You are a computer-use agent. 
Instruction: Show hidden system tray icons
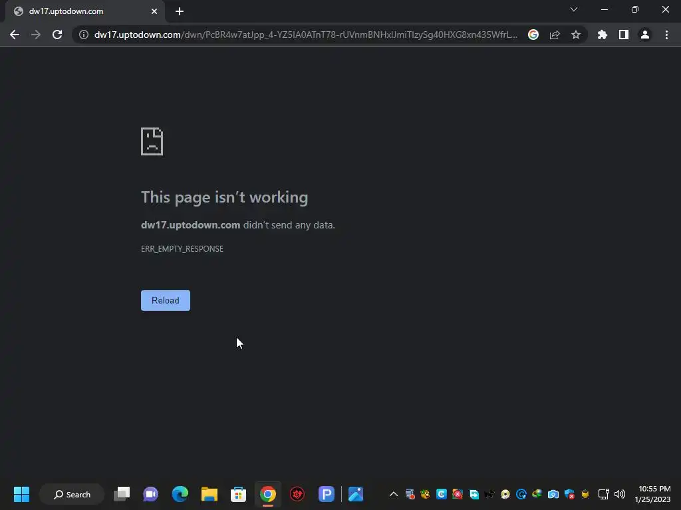(x=394, y=494)
